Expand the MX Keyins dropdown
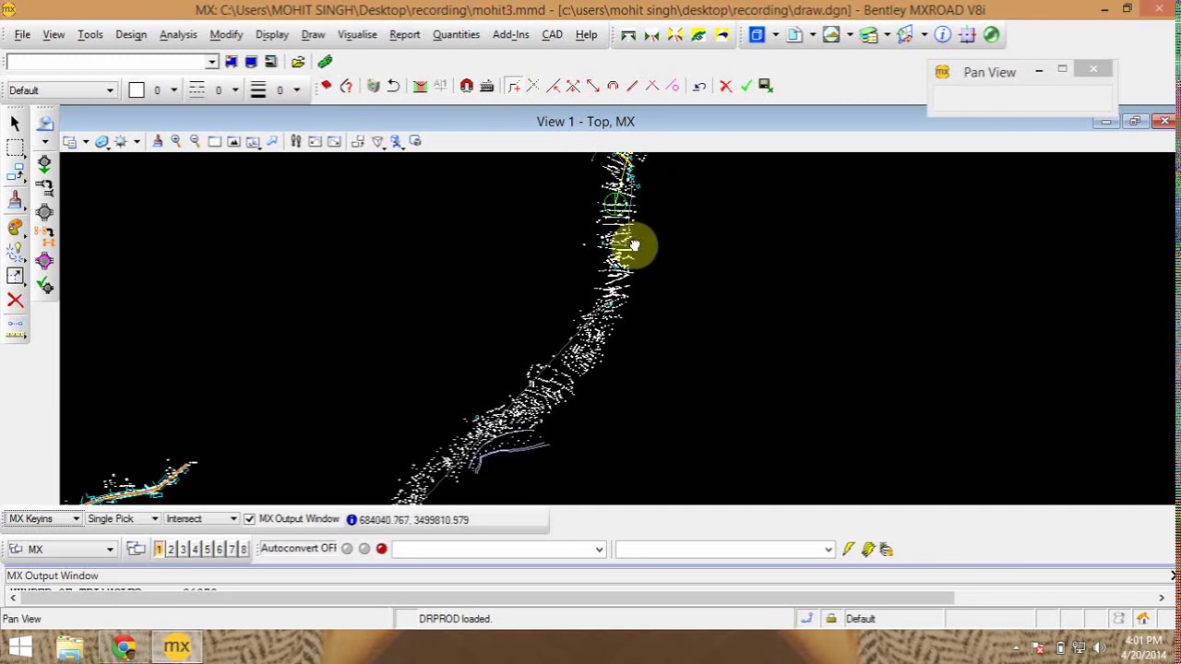This screenshot has width=1181, height=664. (76, 519)
